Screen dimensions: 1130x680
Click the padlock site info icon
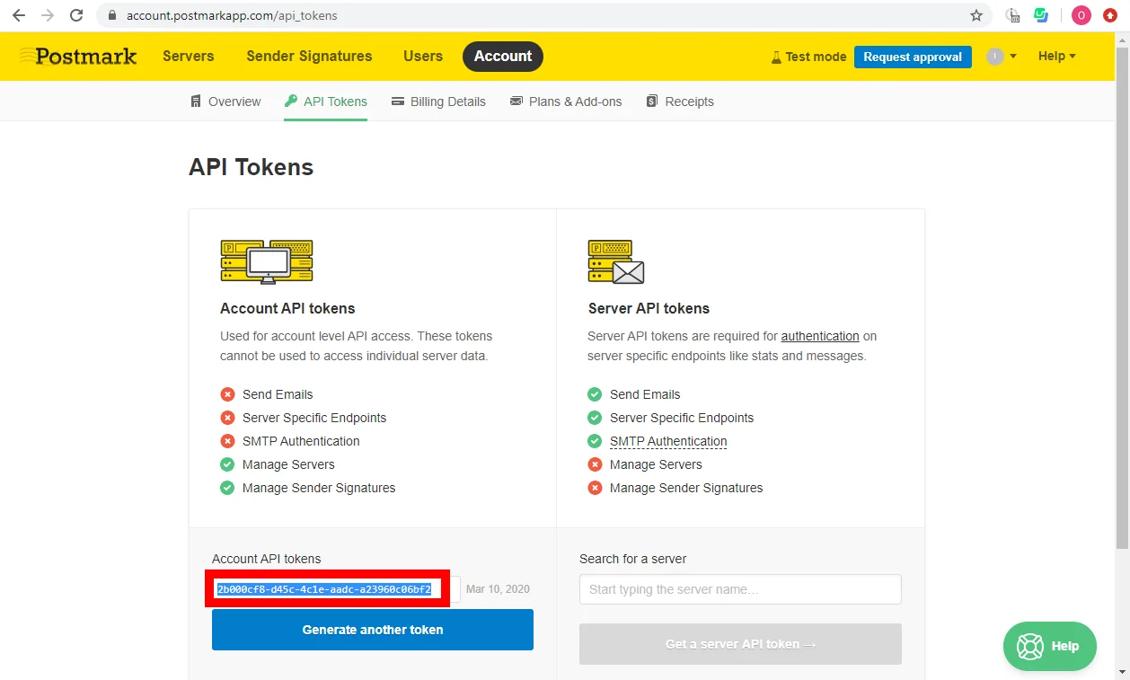click(x=112, y=15)
